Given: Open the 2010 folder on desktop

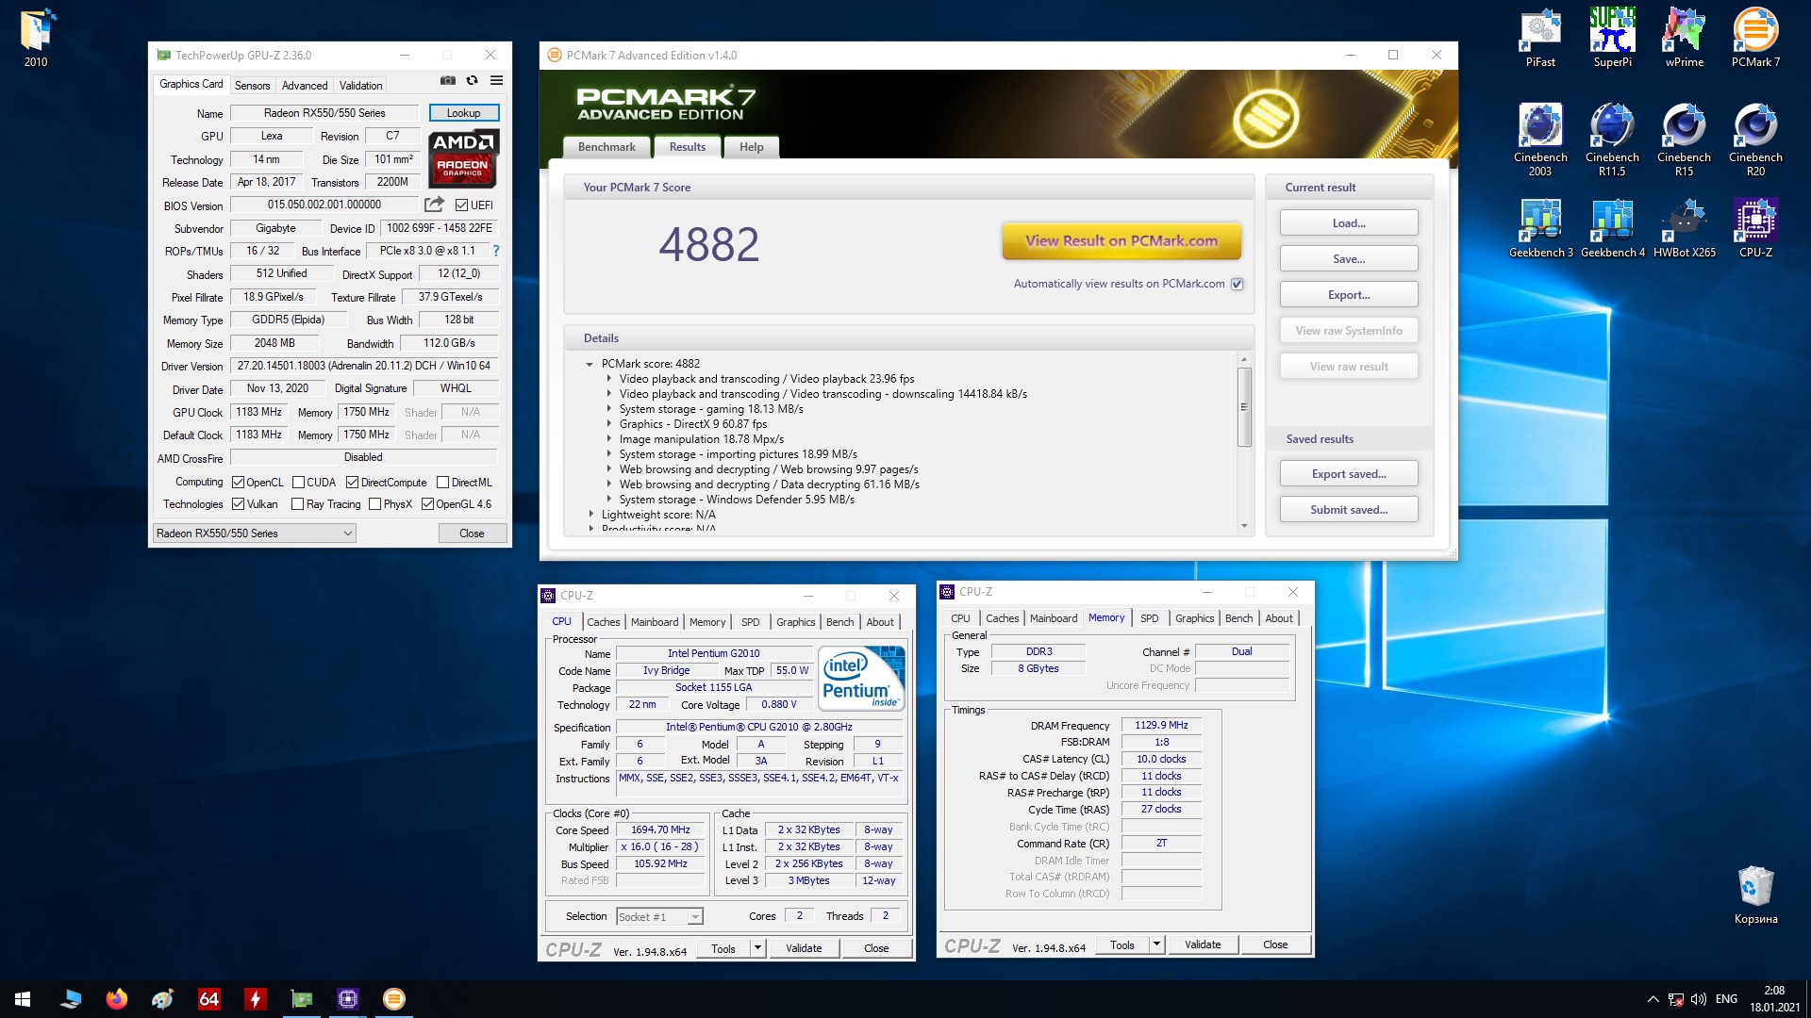Looking at the screenshot, I should tap(36, 38).
